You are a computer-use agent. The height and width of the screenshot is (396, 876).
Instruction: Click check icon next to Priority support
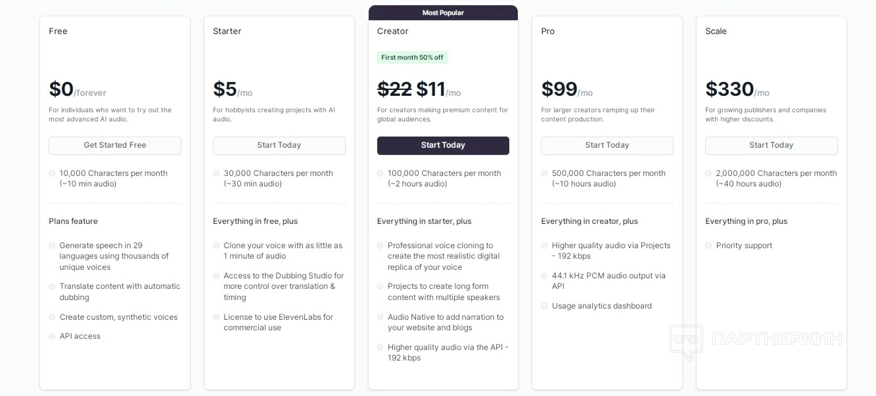pos(708,246)
